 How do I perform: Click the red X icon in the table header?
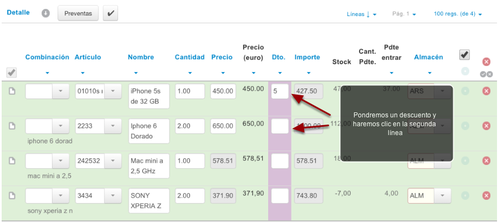(x=486, y=62)
